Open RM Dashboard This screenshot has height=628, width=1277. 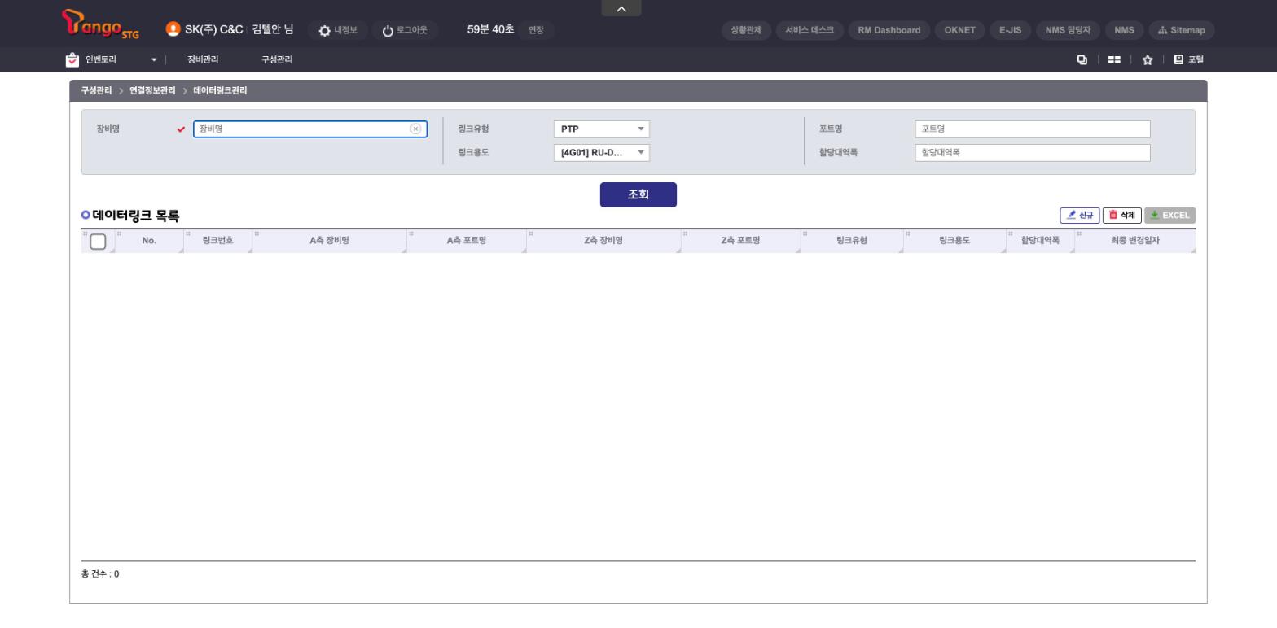889,30
